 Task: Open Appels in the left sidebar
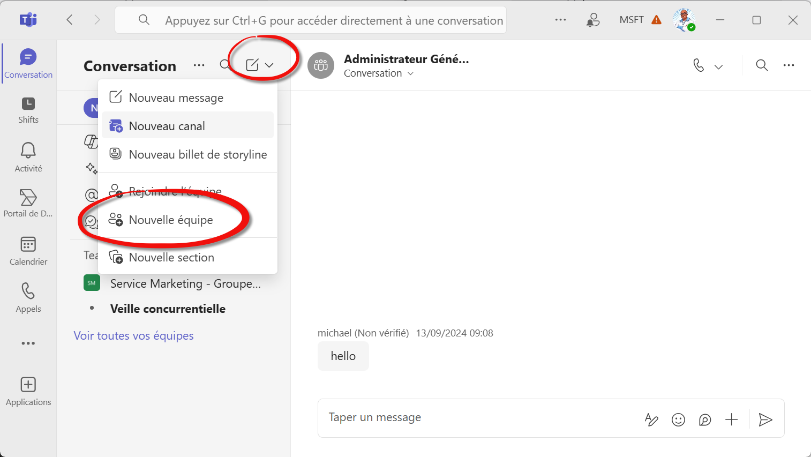(28, 297)
